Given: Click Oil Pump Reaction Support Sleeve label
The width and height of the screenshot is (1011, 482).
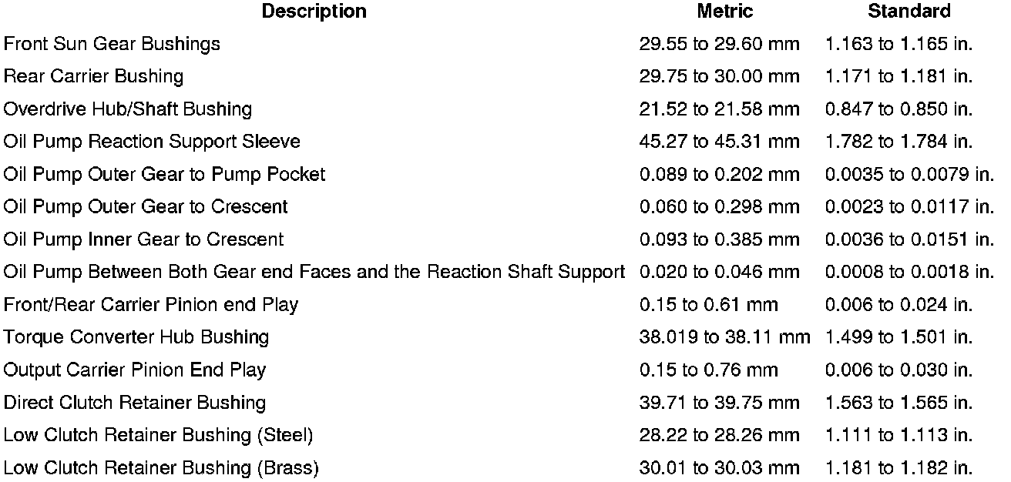Looking at the screenshot, I should coord(152,142).
